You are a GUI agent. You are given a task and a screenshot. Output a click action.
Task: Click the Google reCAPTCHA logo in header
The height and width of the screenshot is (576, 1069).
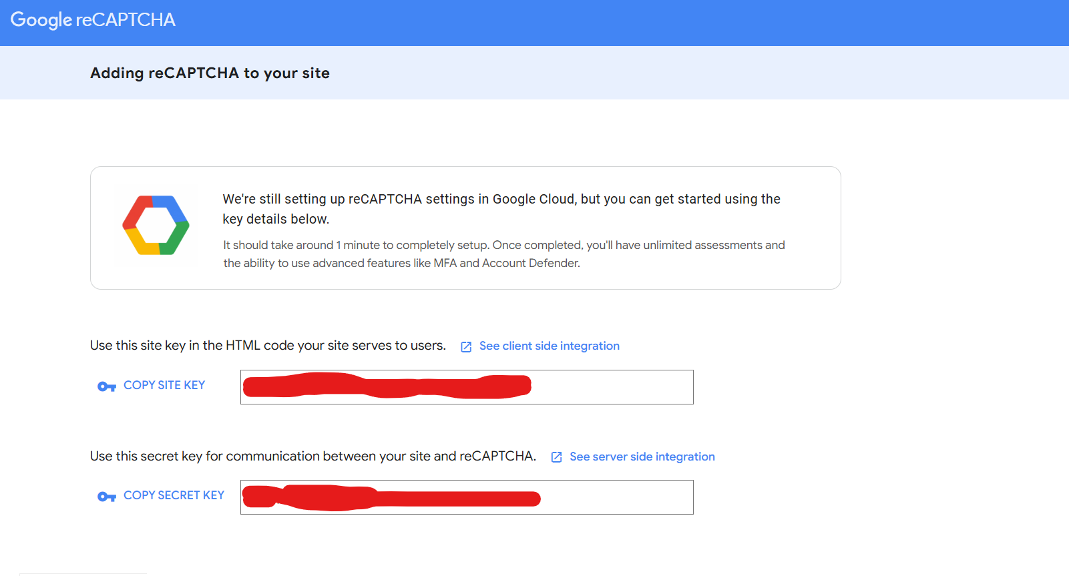93,20
